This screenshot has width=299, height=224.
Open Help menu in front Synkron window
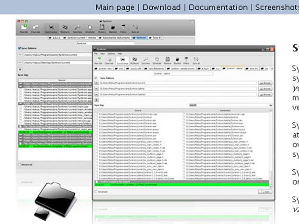pos(120,54)
